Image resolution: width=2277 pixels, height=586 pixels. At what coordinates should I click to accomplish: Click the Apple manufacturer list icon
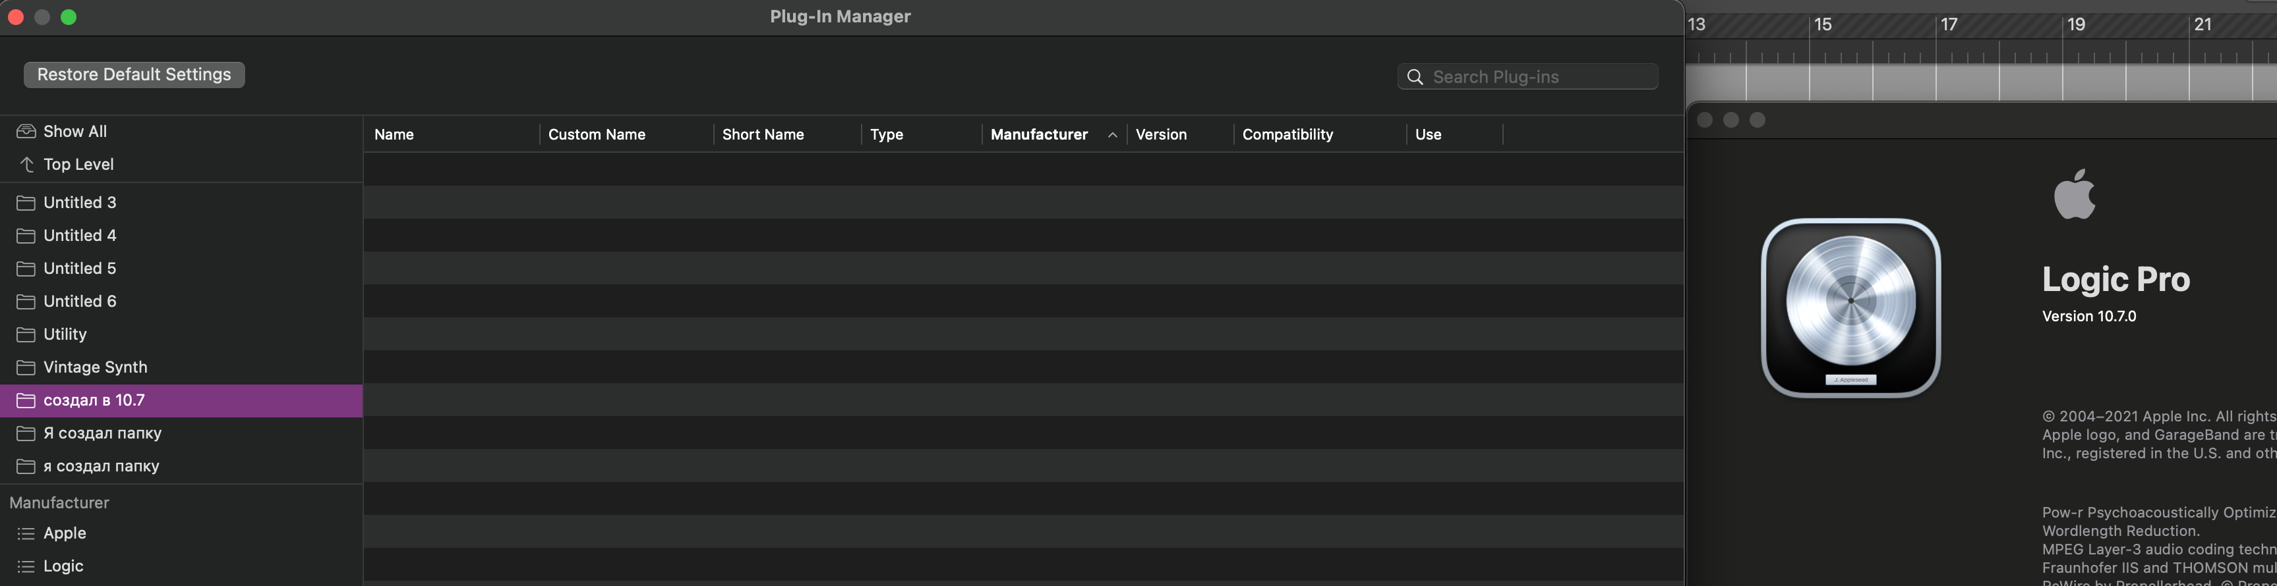26,533
